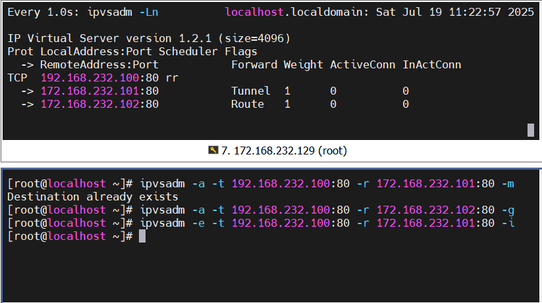Viewport: 542px width, 303px height.
Task: Click the timestamp 'Sat Jul 19 11:22:57 2025'
Action: tap(455, 12)
